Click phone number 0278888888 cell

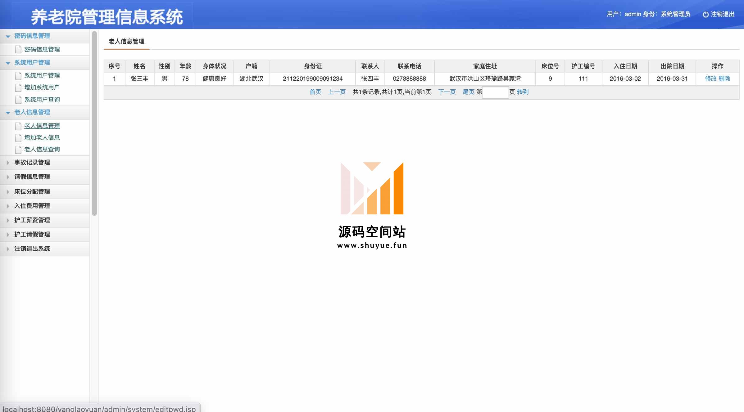[x=409, y=78]
